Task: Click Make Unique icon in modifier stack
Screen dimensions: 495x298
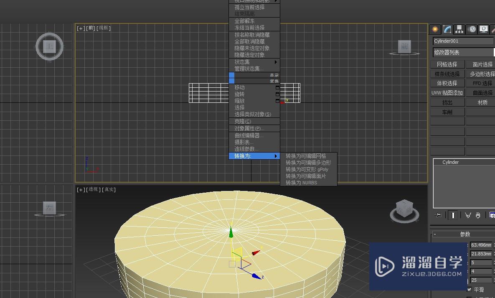Action: [x=468, y=215]
